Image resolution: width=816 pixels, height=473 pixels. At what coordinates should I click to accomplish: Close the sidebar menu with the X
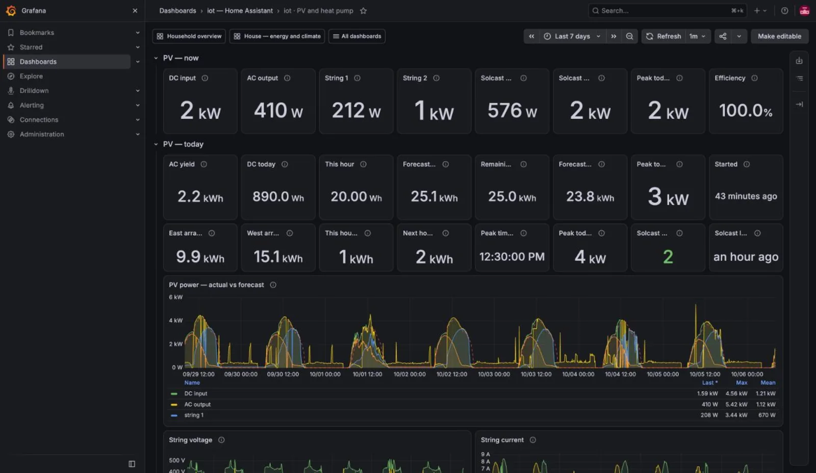click(x=135, y=11)
